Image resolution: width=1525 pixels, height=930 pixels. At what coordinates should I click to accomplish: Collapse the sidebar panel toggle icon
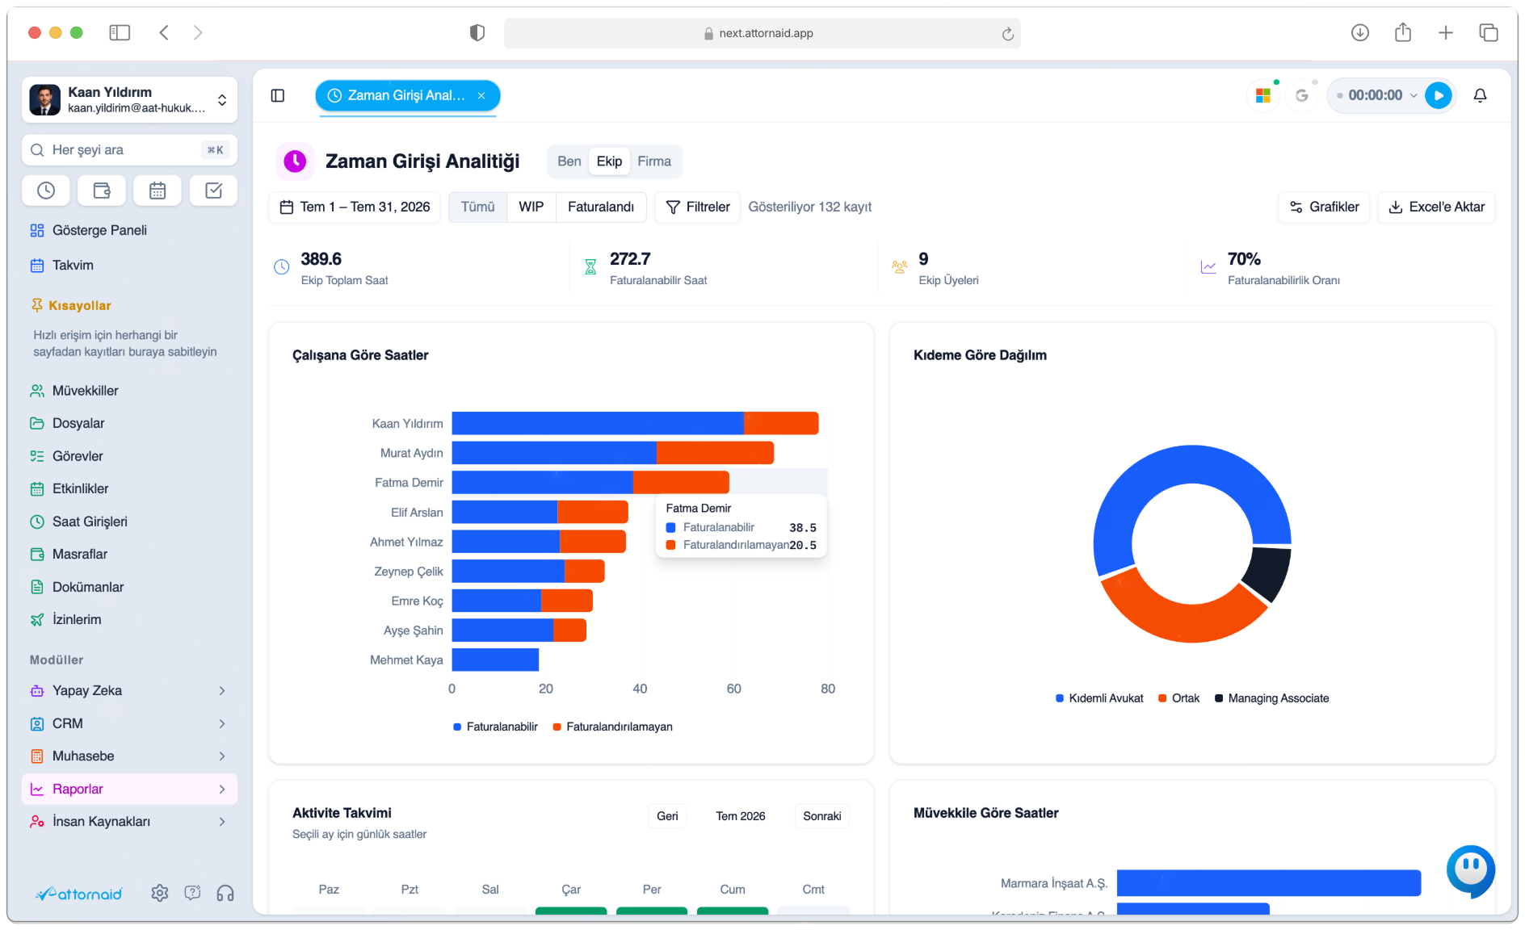click(x=278, y=95)
